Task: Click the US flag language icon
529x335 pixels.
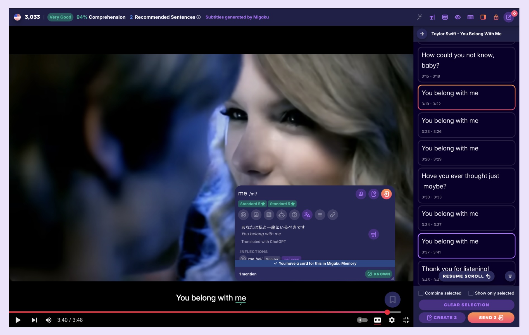Action: pyautogui.click(x=17, y=17)
